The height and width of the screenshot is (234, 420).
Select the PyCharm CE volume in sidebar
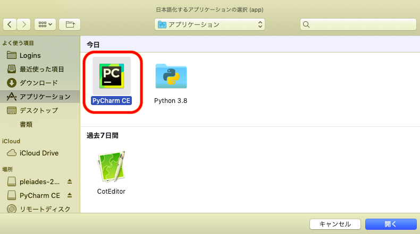pyautogui.click(x=40, y=195)
